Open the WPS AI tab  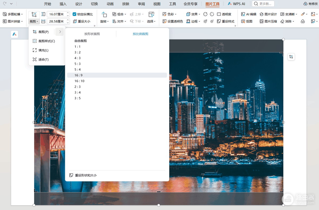[237, 4]
